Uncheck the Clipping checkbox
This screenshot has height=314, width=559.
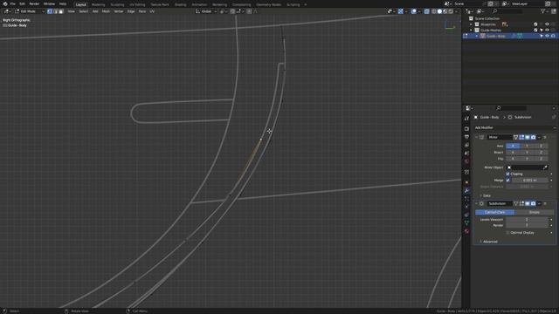[x=507, y=174]
